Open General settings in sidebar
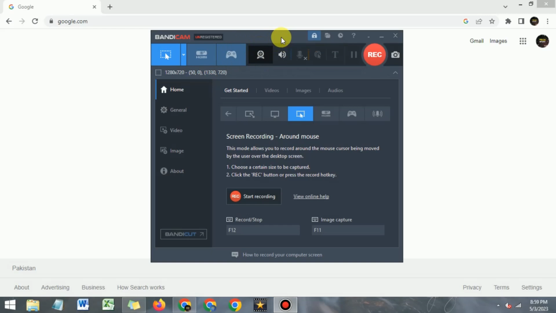556x313 pixels. [x=184, y=110]
